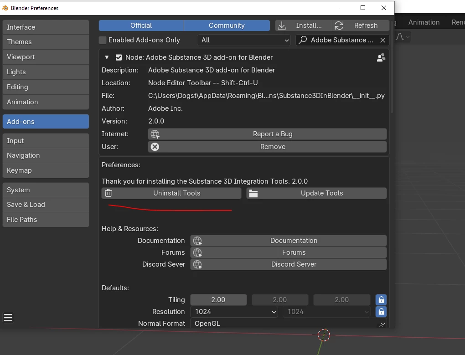
Task: Open the Normal Format OpenGL dropdown
Action: tap(289, 323)
